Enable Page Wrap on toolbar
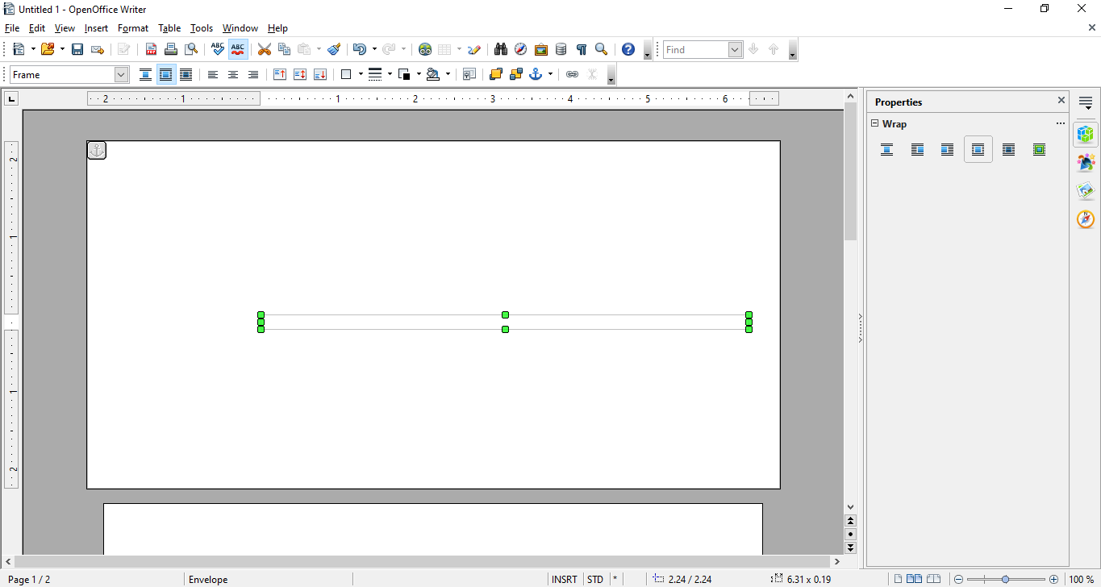This screenshot has height=587, width=1101. (166, 74)
